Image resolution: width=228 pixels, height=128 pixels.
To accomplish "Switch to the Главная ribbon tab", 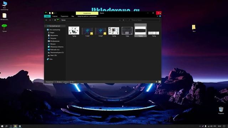I will [55, 16].
